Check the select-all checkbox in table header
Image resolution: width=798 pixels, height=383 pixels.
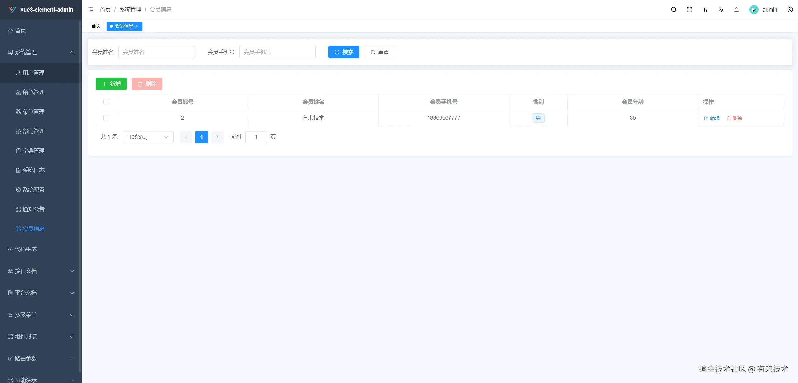point(106,102)
